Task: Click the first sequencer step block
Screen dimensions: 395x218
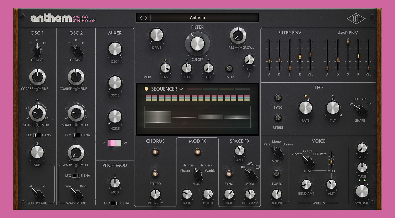Action: [148, 98]
